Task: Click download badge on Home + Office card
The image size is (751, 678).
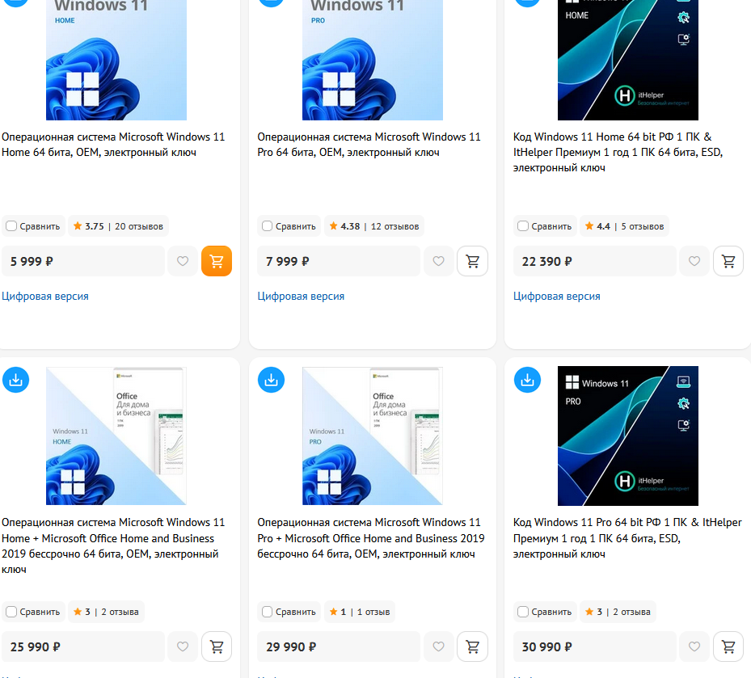Action: [x=16, y=380]
